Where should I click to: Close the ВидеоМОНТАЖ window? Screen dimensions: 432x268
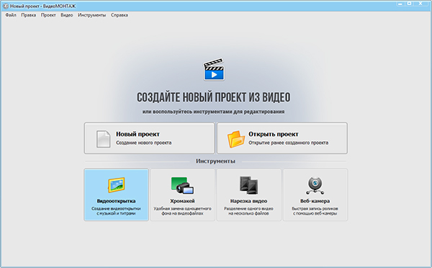pos(420,4)
